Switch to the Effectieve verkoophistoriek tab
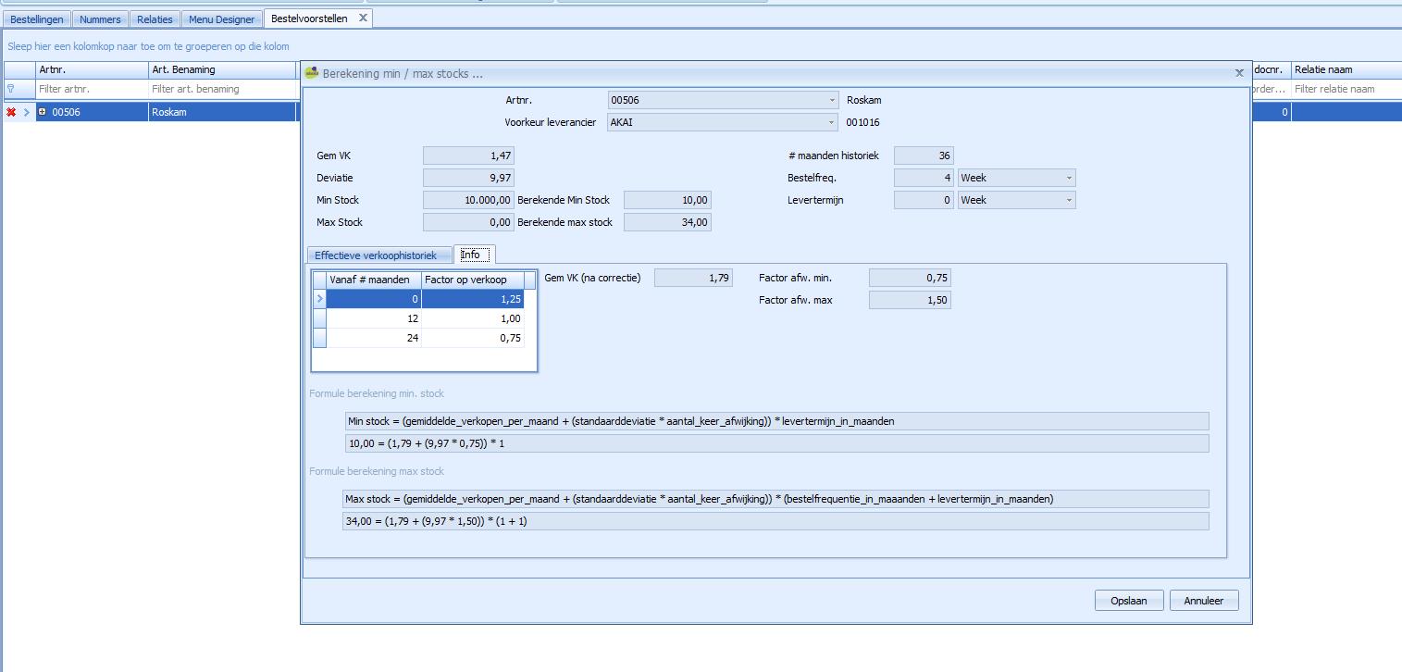Viewport: 1402px width, 672px height. click(x=375, y=255)
